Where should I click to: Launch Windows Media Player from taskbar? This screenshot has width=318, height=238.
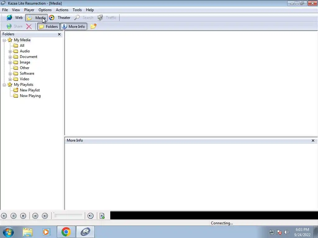tap(46, 232)
